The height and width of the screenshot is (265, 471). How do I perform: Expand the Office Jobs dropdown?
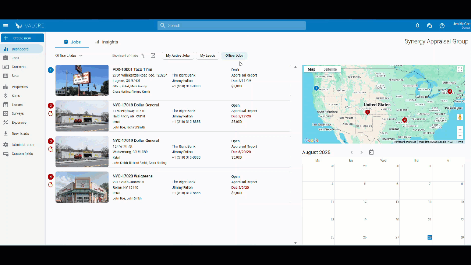point(69,56)
